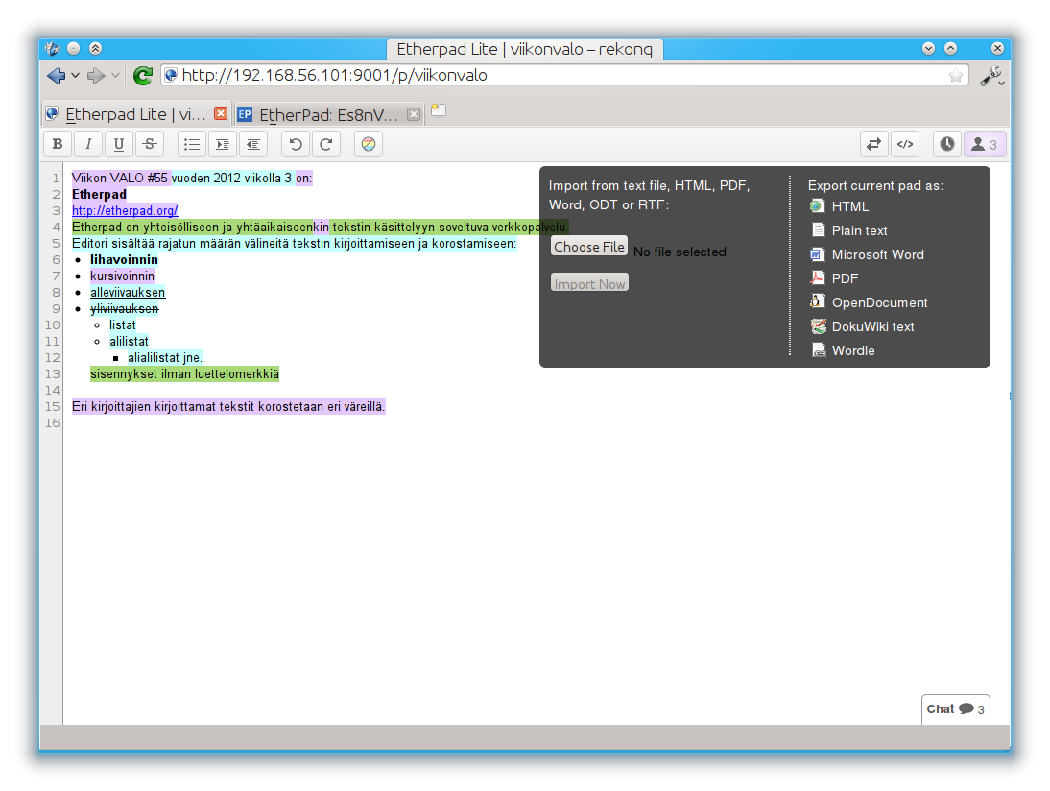The height and width of the screenshot is (791, 1050).
Task: Show connected users list
Action: [x=985, y=144]
